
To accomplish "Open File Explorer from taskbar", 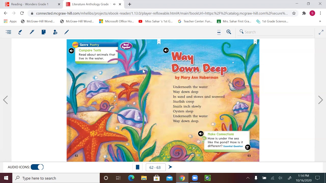I will [x=144, y=178].
